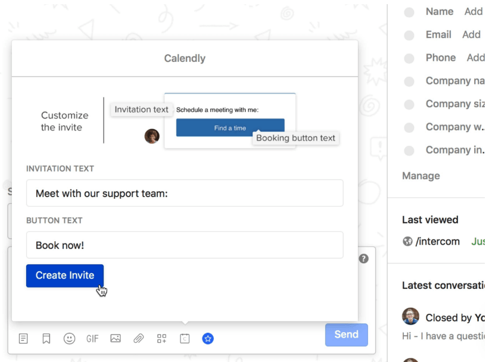Click the Company name attribute label

coord(455,81)
